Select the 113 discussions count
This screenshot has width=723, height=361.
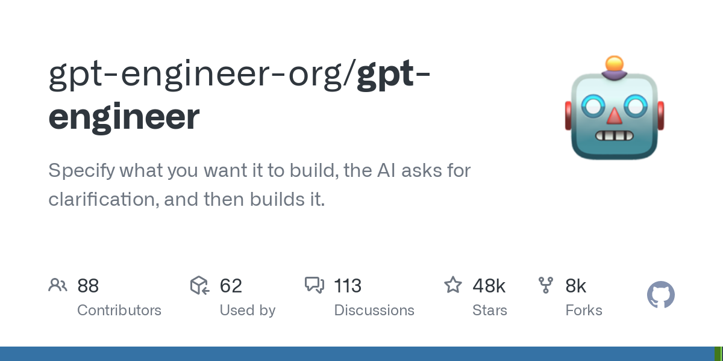348,286
